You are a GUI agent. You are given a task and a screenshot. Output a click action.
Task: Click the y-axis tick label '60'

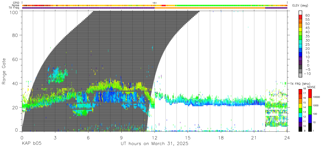click(x=16, y=59)
